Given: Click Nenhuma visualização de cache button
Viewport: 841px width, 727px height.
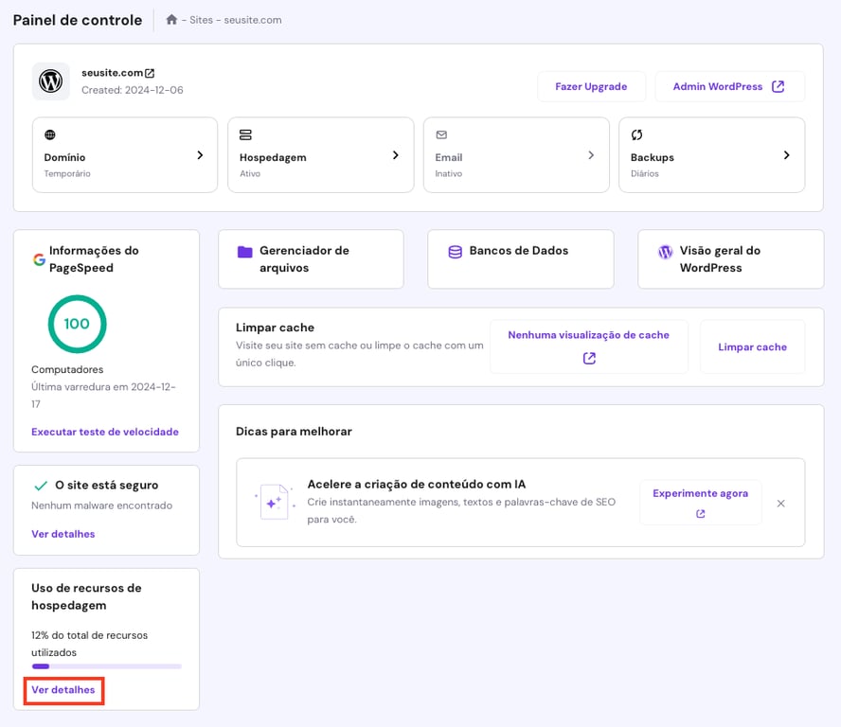Looking at the screenshot, I should click(589, 346).
